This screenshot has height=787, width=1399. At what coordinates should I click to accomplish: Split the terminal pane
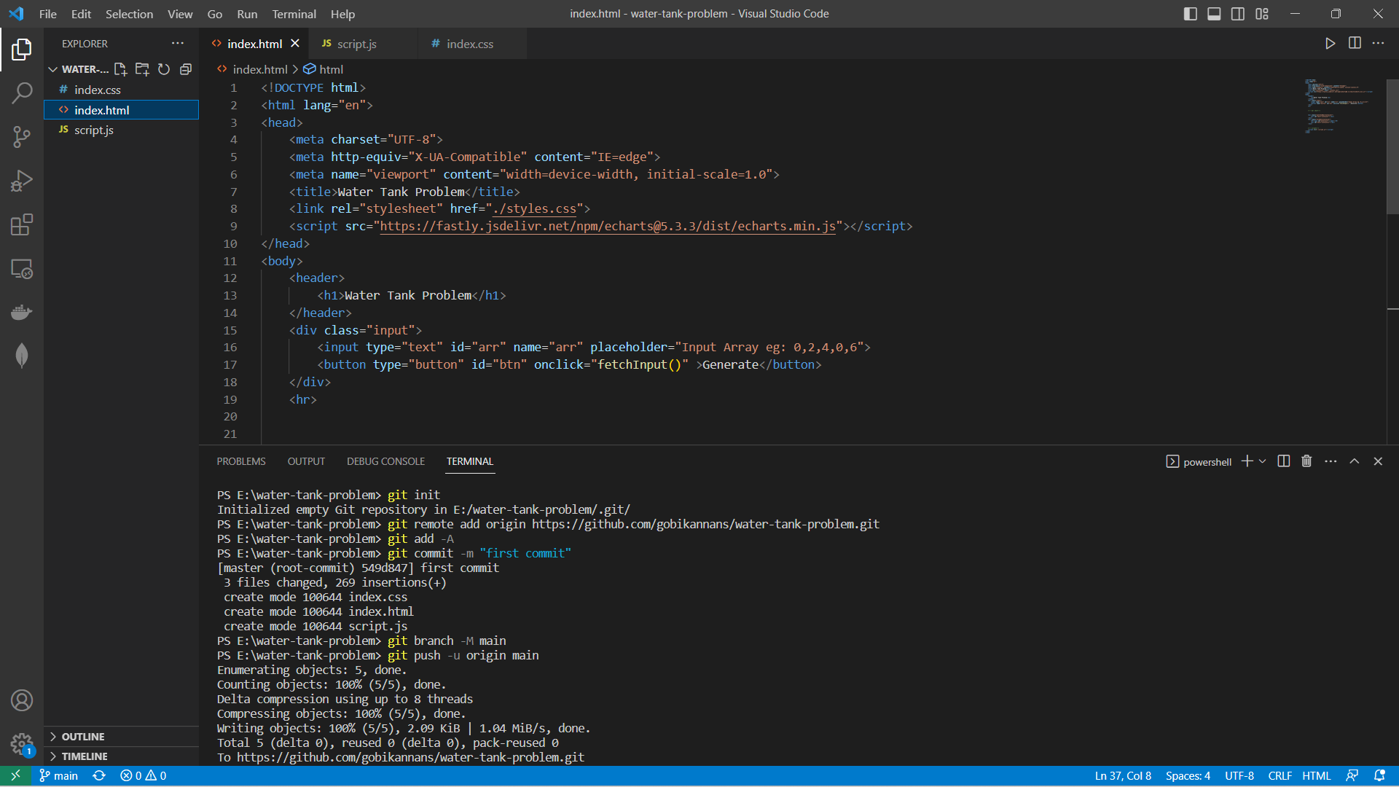tap(1282, 461)
